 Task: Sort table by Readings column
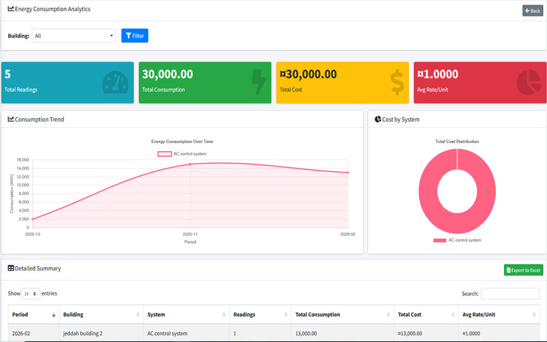point(261,315)
